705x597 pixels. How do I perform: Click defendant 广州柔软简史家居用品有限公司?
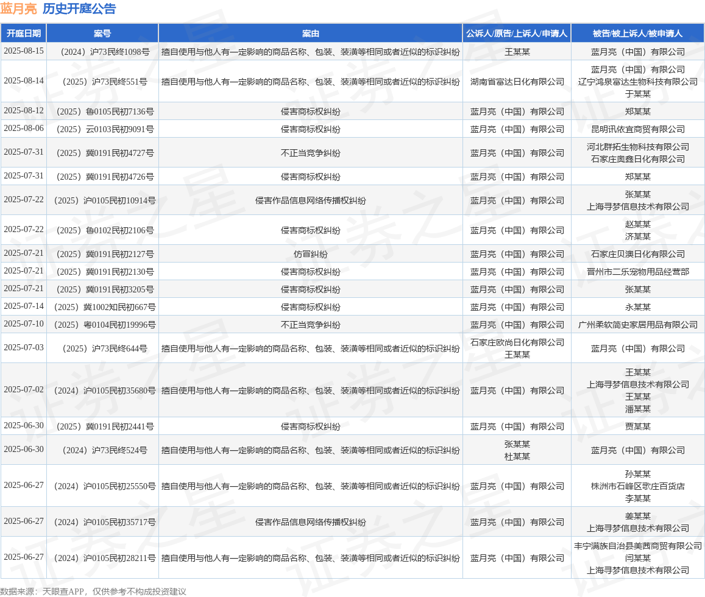pos(637,325)
